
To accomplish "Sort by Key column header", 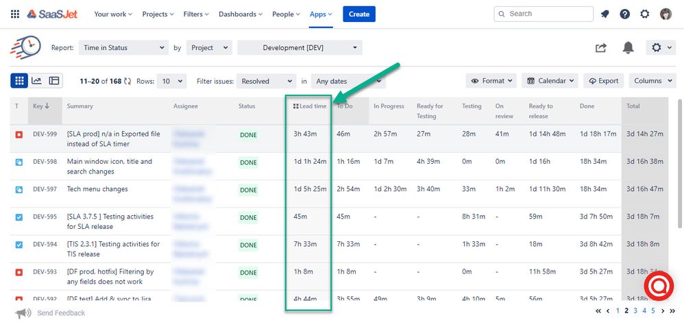I will click(x=45, y=111).
